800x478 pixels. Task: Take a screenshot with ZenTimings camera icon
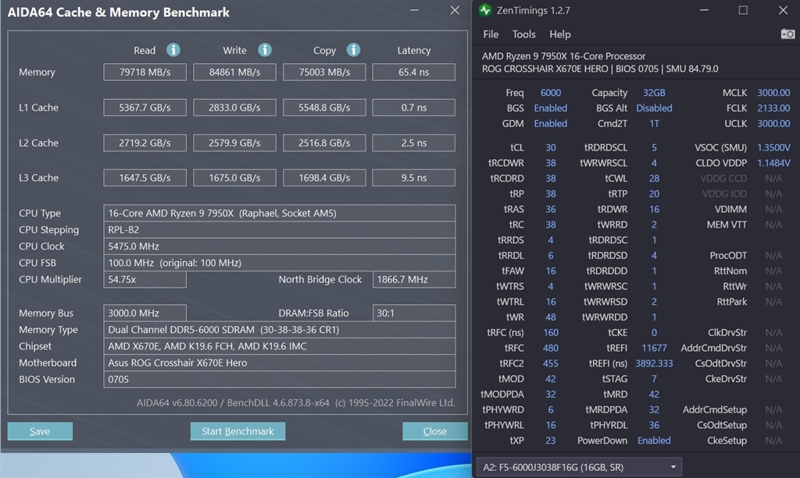(787, 34)
